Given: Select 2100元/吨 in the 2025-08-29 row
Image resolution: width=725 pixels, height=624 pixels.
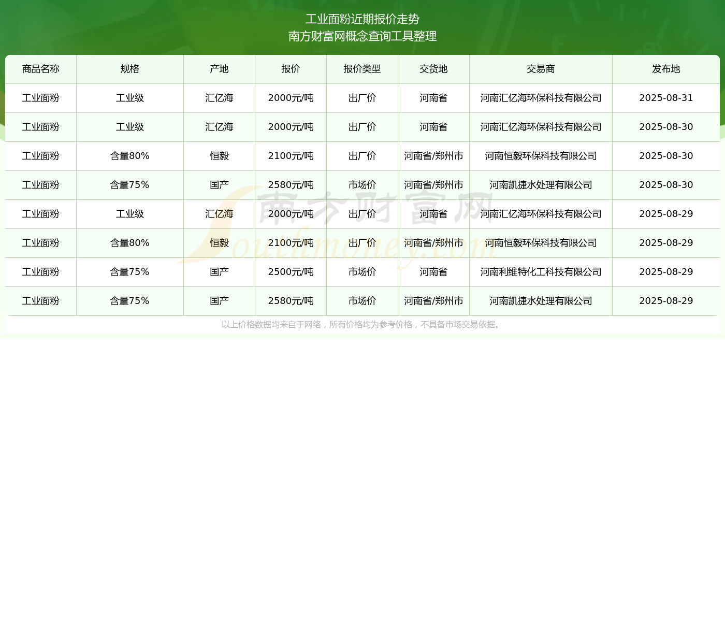Looking at the screenshot, I should [x=291, y=243].
